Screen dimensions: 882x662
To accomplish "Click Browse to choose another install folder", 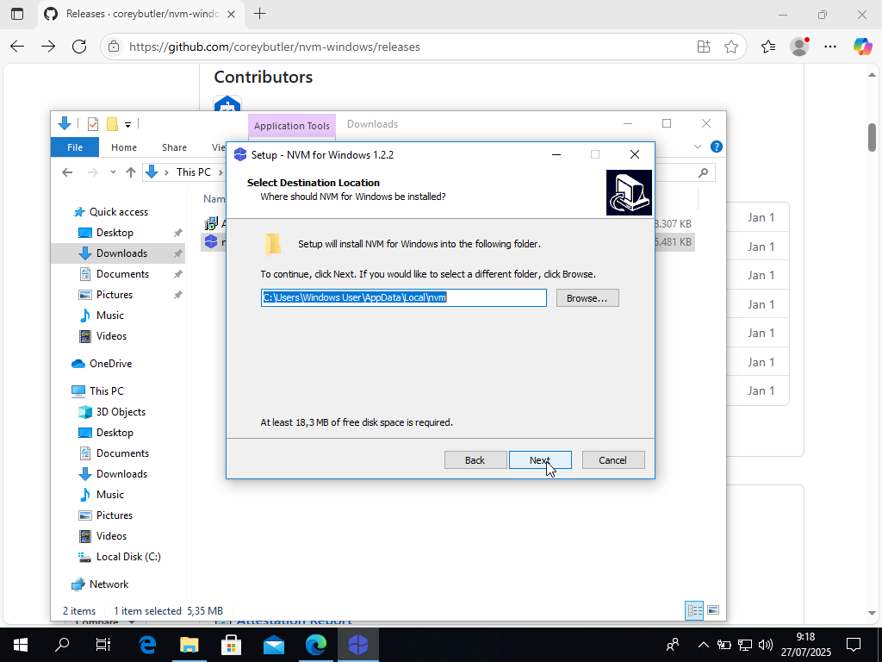I will click(587, 297).
